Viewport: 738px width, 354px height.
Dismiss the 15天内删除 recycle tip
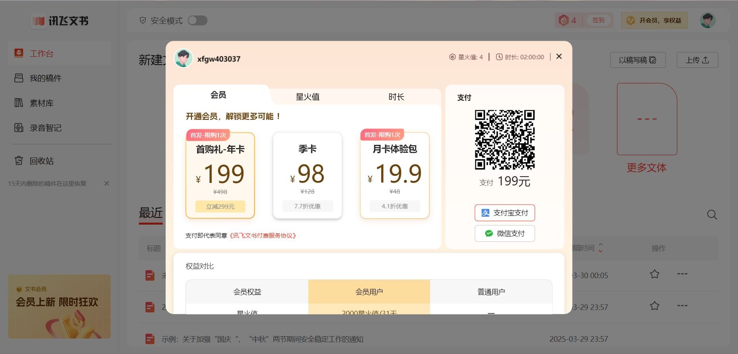pyautogui.click(x=107, y=183)
